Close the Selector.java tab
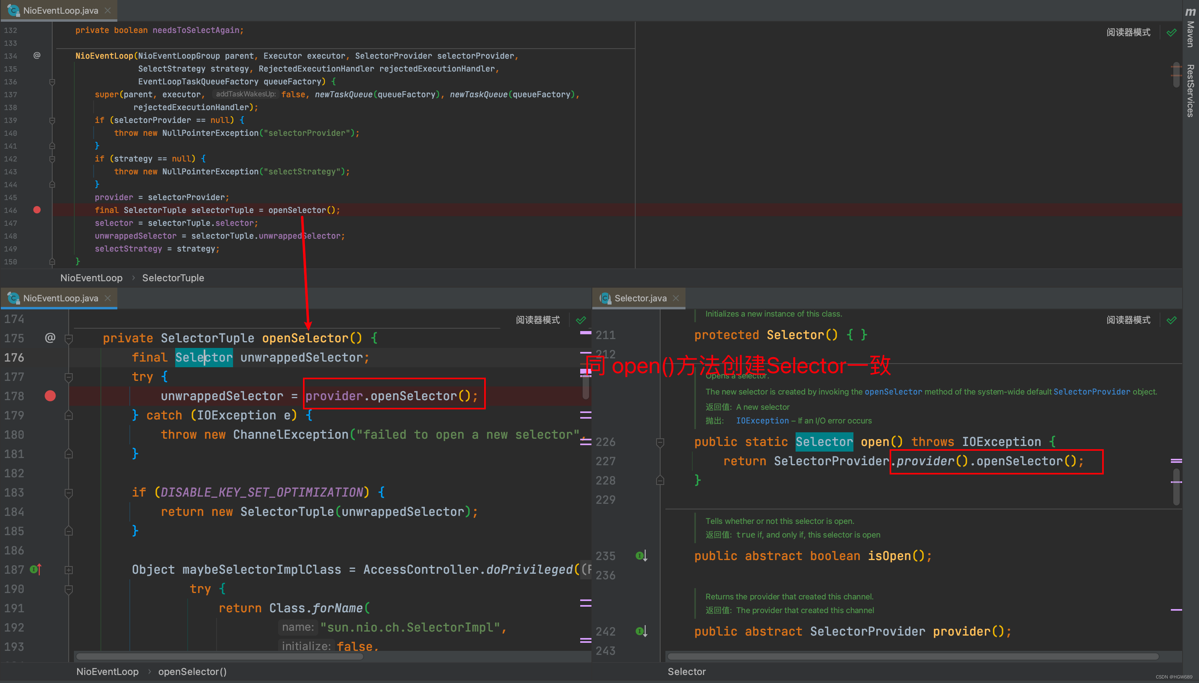Viewport: 1199px width, 683px height. coord(676,298)
